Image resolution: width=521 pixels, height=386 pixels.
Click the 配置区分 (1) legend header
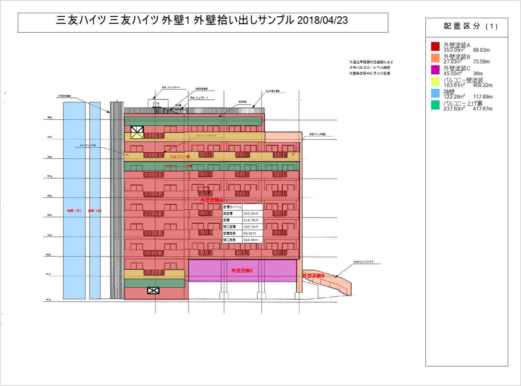pyautogui.click(x=471, y=26)
